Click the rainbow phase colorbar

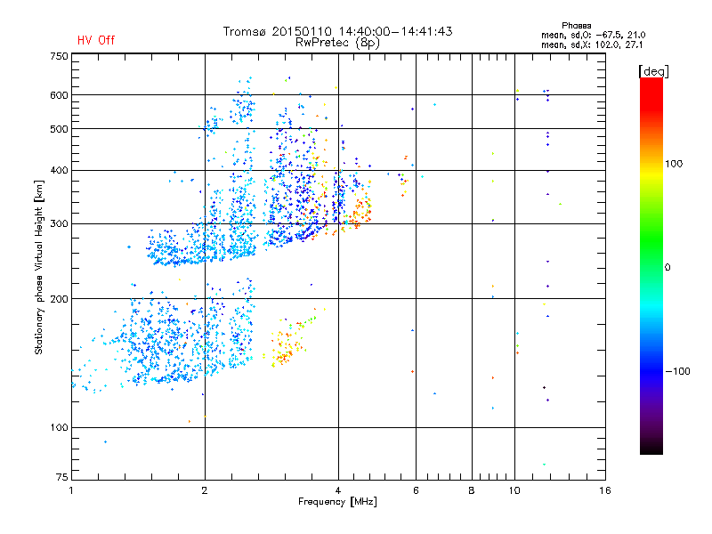pyautogui.click(x=651, y=265)
